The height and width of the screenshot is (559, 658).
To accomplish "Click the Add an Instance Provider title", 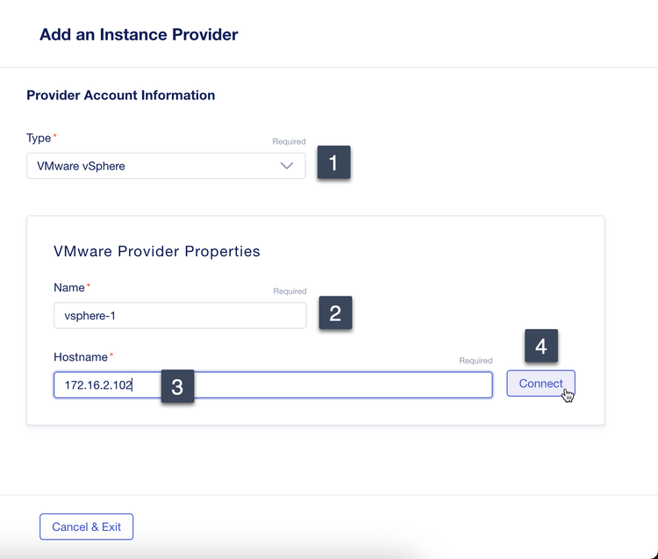I will click(139, 35).
